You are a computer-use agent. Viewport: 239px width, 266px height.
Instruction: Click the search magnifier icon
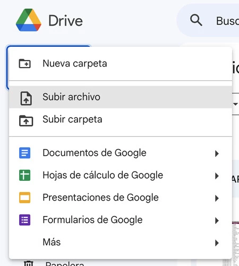pyautogui.click(x=196, y=20)
